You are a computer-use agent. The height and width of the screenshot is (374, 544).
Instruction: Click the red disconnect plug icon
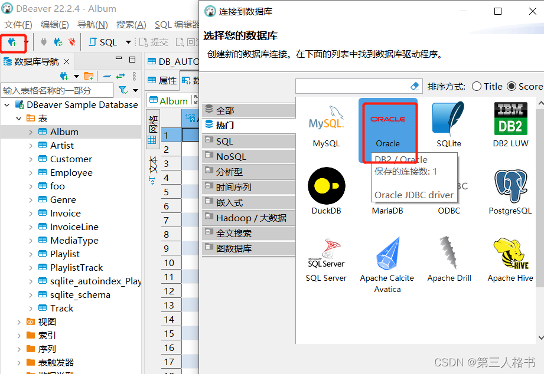click(x=72, y=42)
